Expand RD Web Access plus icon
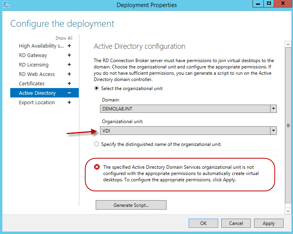This screenshot has width=293, height=234. click(x=69, y=74)
